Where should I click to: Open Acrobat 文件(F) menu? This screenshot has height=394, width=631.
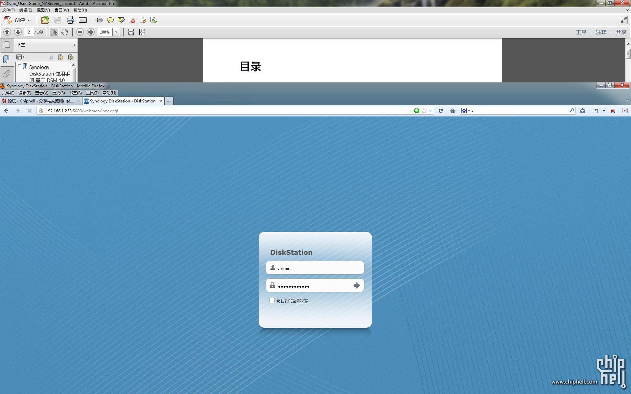point(9,10)
